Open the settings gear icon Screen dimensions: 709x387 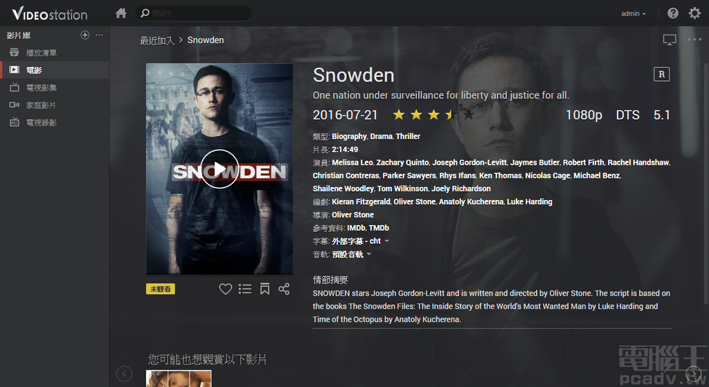click(694, 13)
